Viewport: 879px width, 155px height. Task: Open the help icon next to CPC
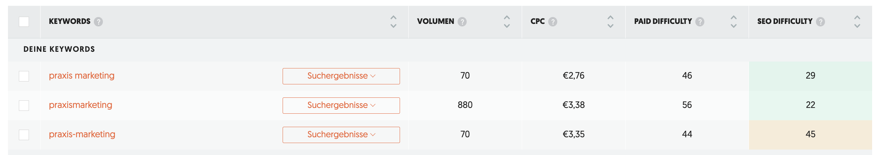click(x=553, y=22)
